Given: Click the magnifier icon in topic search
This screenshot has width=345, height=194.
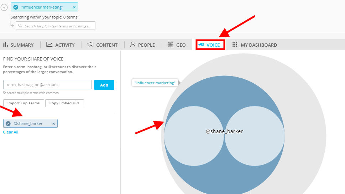Looking at the screenshot, I should click(20, 26).
